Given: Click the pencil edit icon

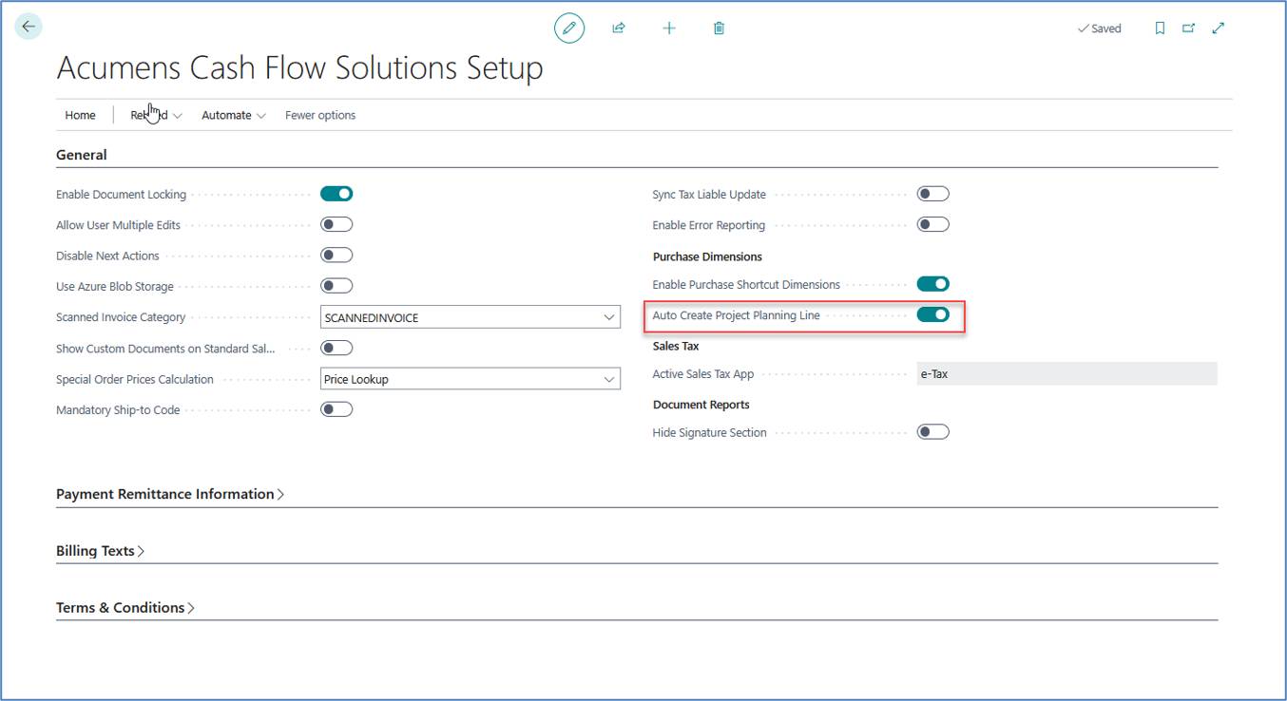Looking at the screenshot, I should pyautogui.click(x=568, y=28).
